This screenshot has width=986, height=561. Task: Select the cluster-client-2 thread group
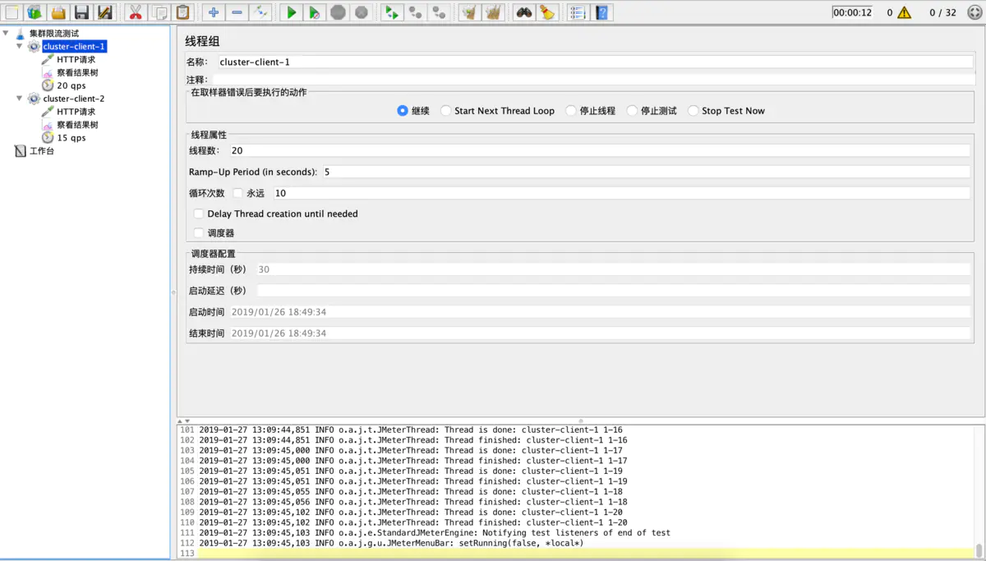coord(74,99)
